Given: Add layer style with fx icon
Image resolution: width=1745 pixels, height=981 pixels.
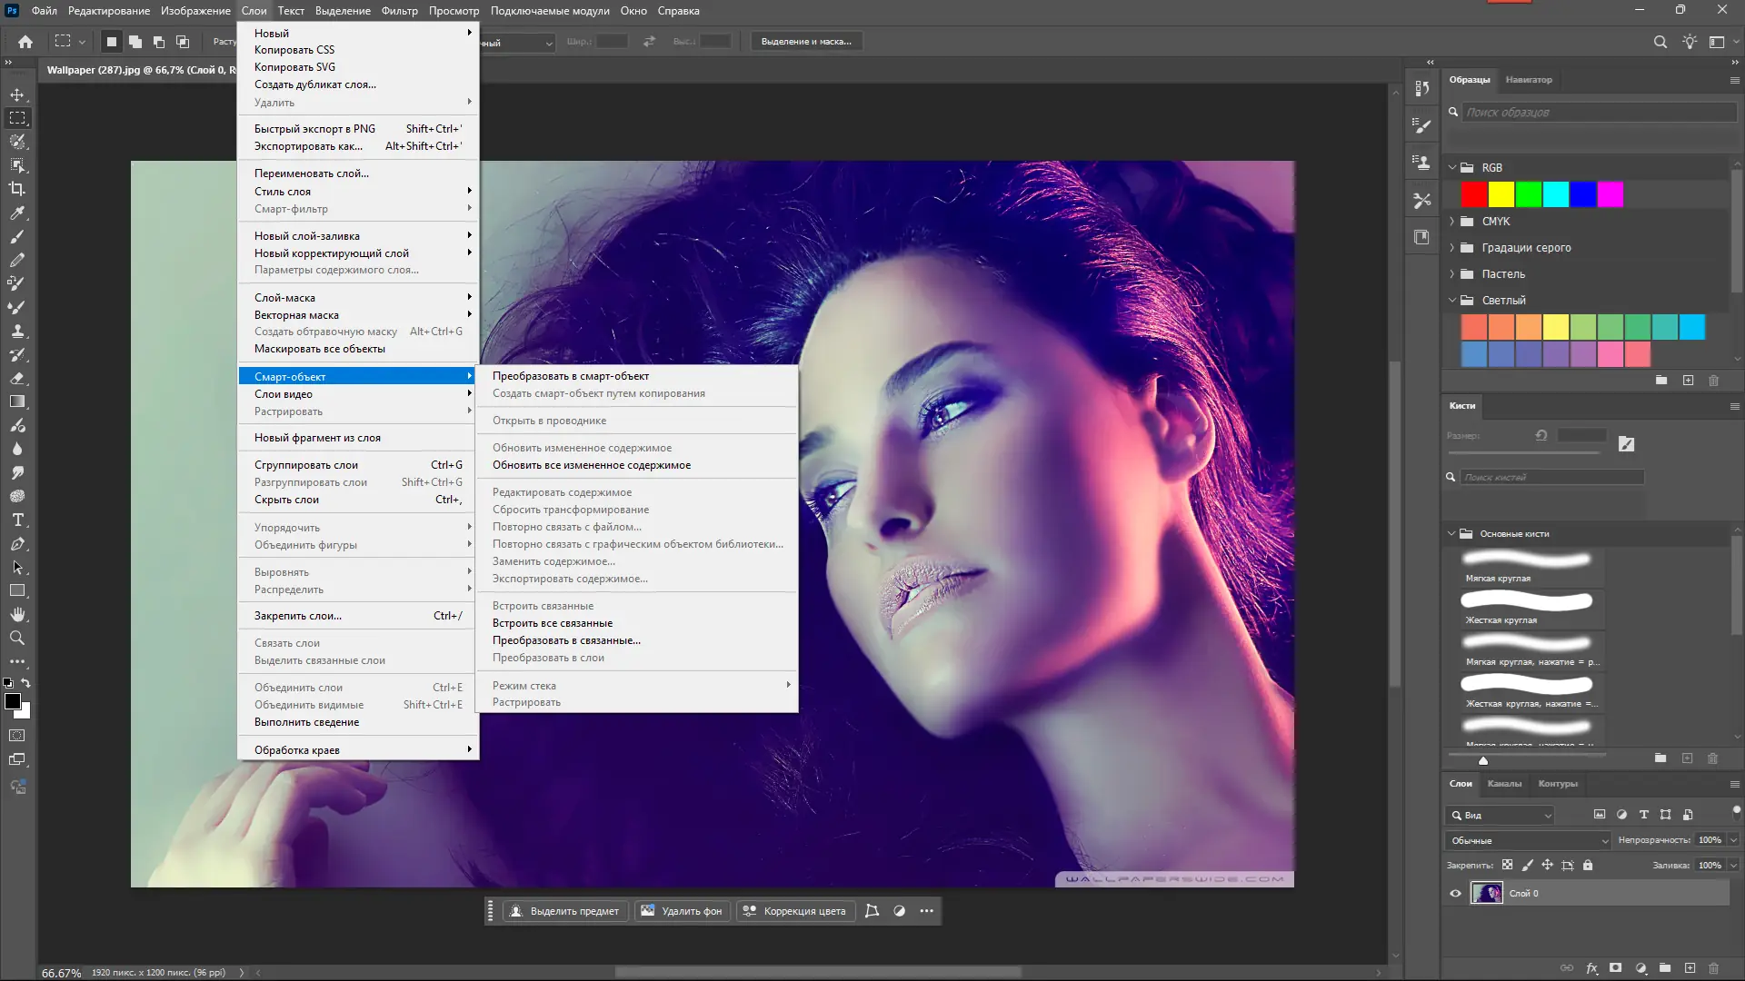Looking at the screenshot, I should 1591,968.
